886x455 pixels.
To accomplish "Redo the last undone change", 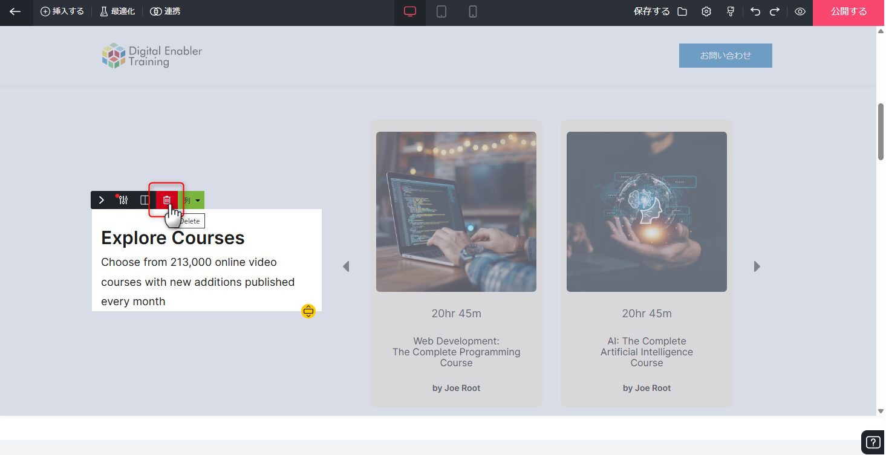I will click(775, 11).
